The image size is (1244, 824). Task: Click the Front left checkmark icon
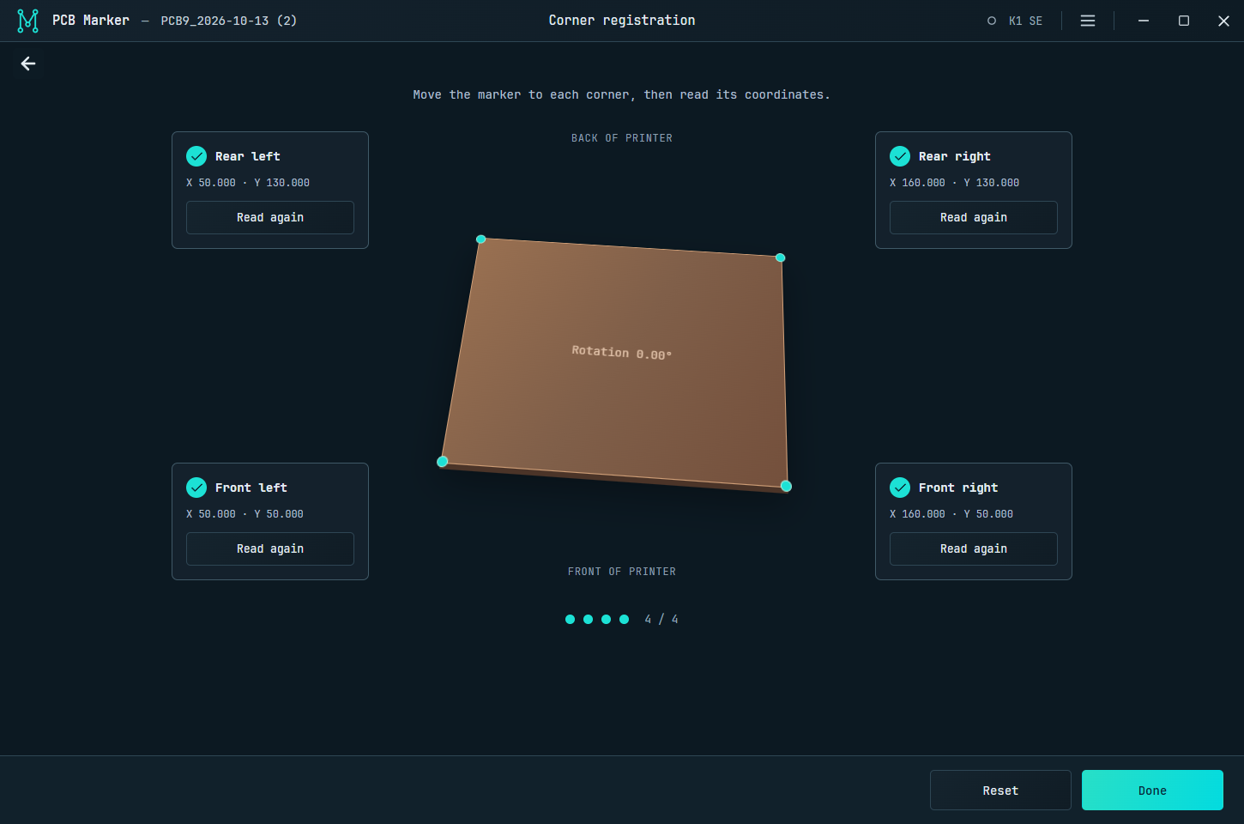point(196,488)
